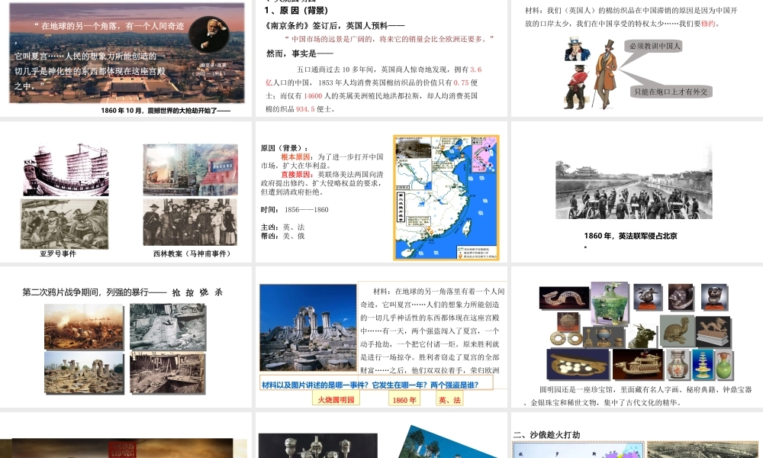Select the carved boat relic image
763x458 pixels.
[637, 364]
